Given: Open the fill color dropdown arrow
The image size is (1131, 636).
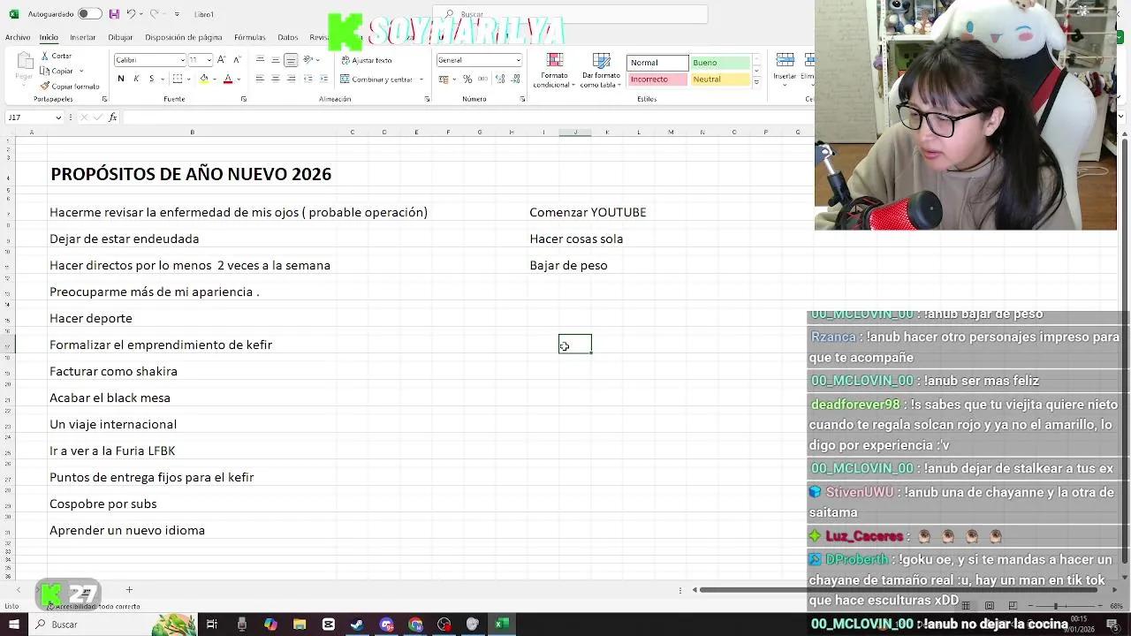Looking at the screenshot, I should [216, 79].
